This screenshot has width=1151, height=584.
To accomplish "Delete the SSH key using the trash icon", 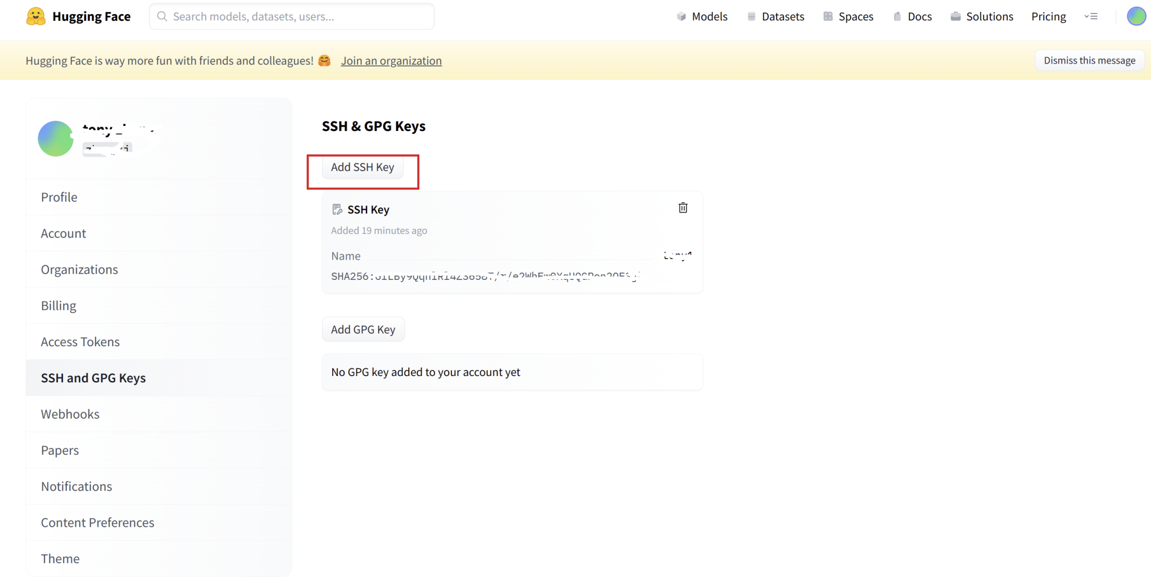I will click(x=683, y=207).
